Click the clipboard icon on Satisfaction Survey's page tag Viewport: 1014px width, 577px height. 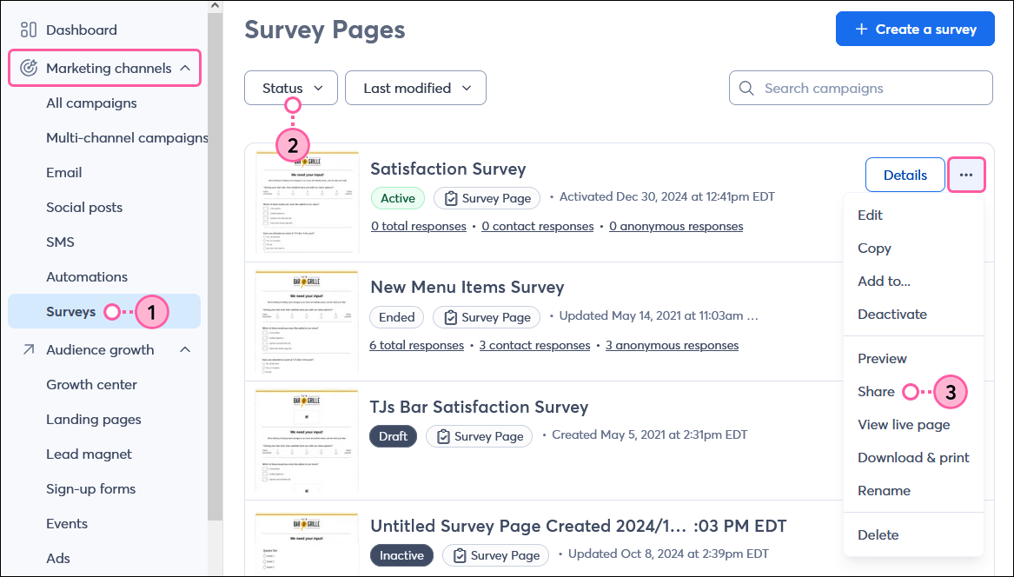451,199
